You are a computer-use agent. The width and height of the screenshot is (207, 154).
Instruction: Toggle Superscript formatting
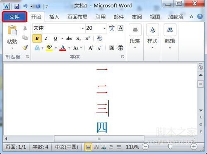pyautogui.click(x=87, y=38)
